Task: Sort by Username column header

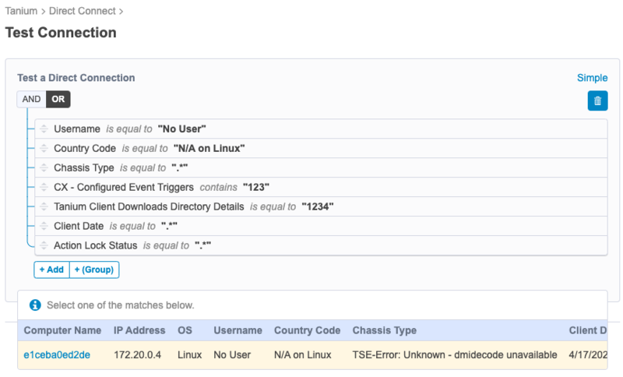Action: point(238,330)
